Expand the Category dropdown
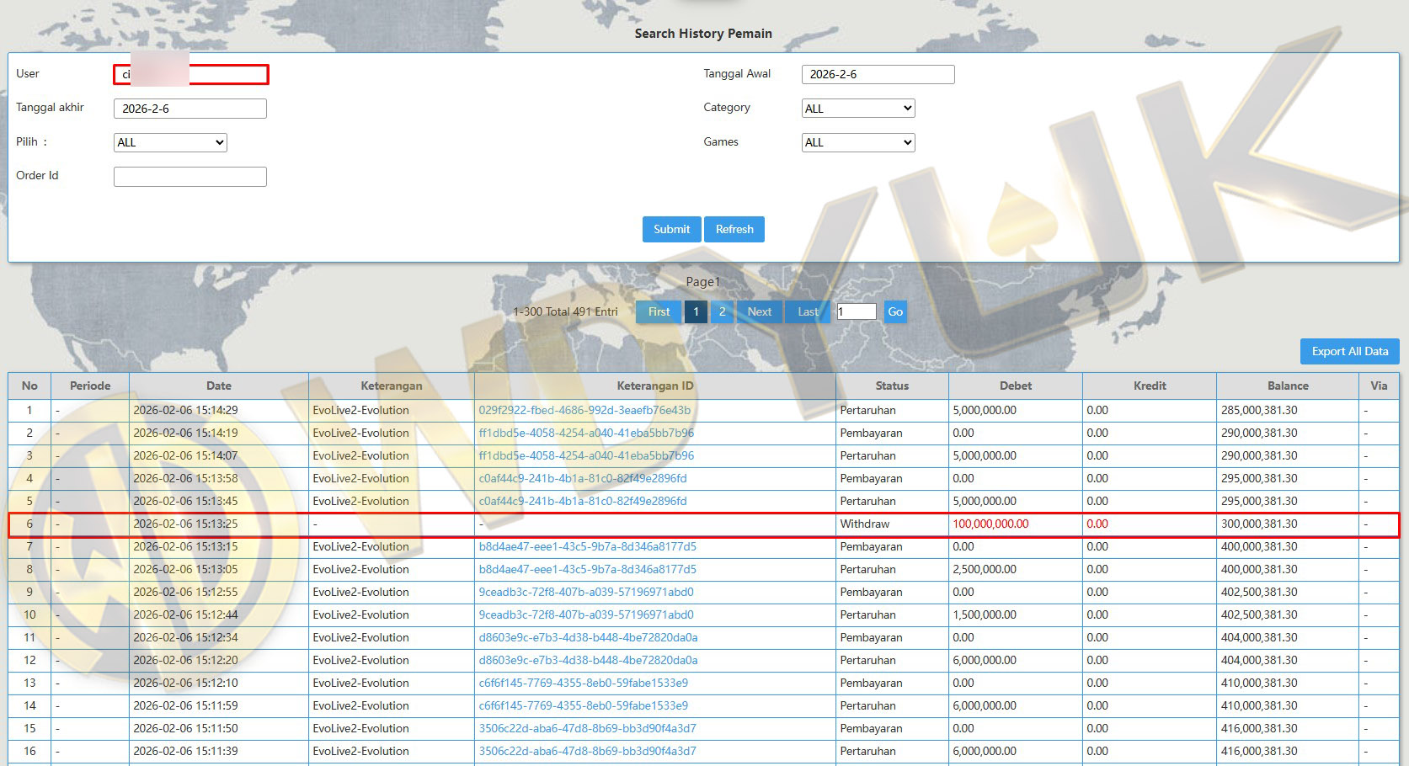 coord(857,108)
